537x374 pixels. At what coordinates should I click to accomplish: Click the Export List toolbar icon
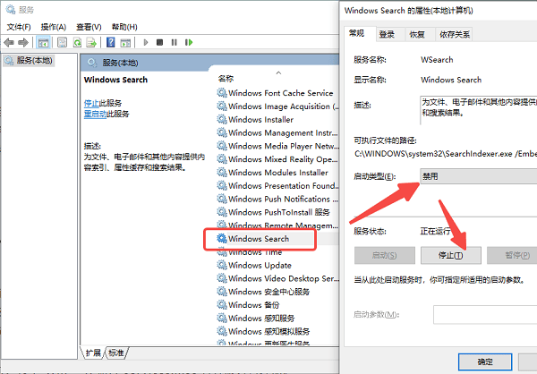[x=91, y=42]
